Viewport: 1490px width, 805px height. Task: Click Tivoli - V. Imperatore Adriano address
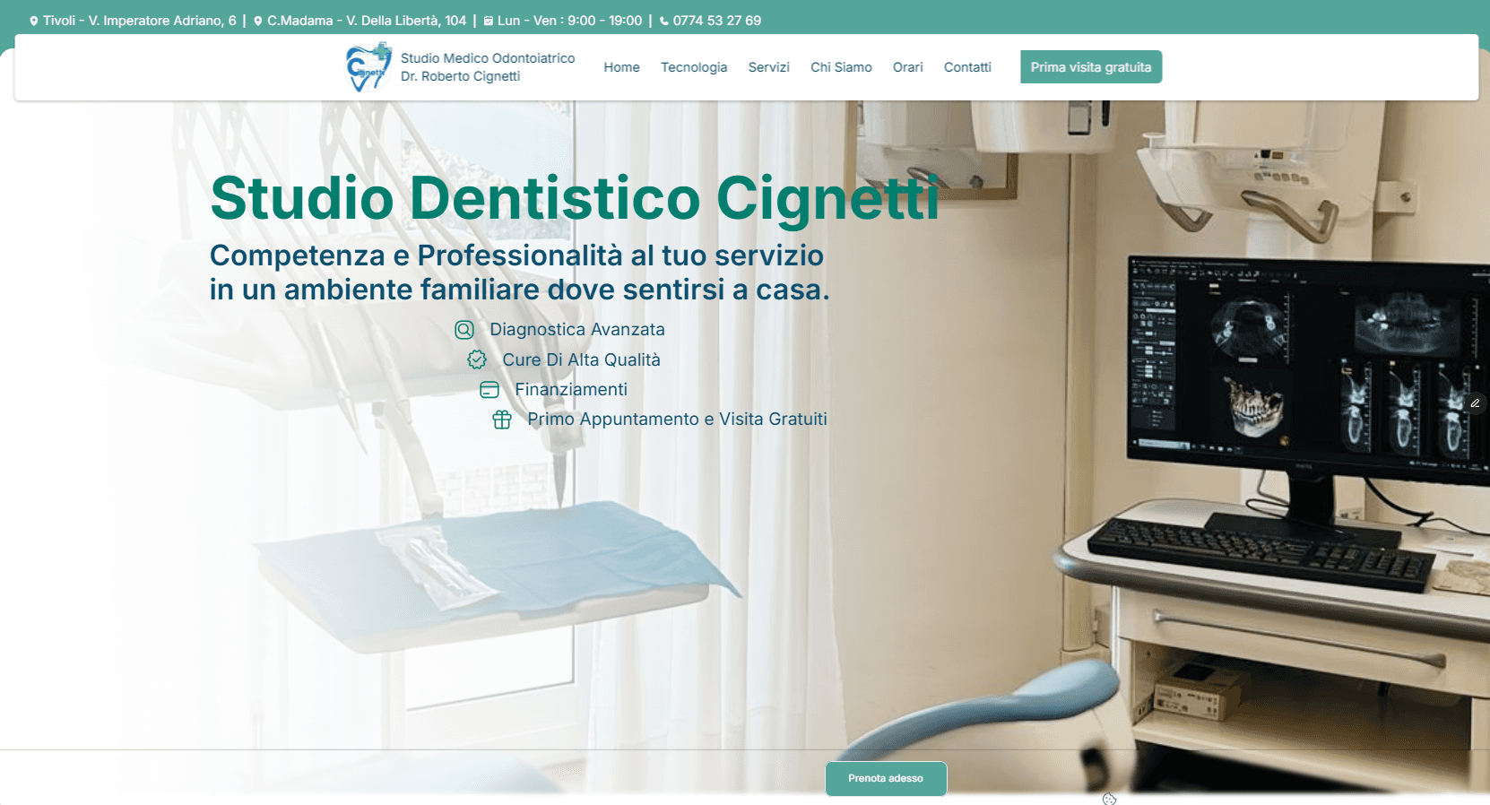pos(140,21)
